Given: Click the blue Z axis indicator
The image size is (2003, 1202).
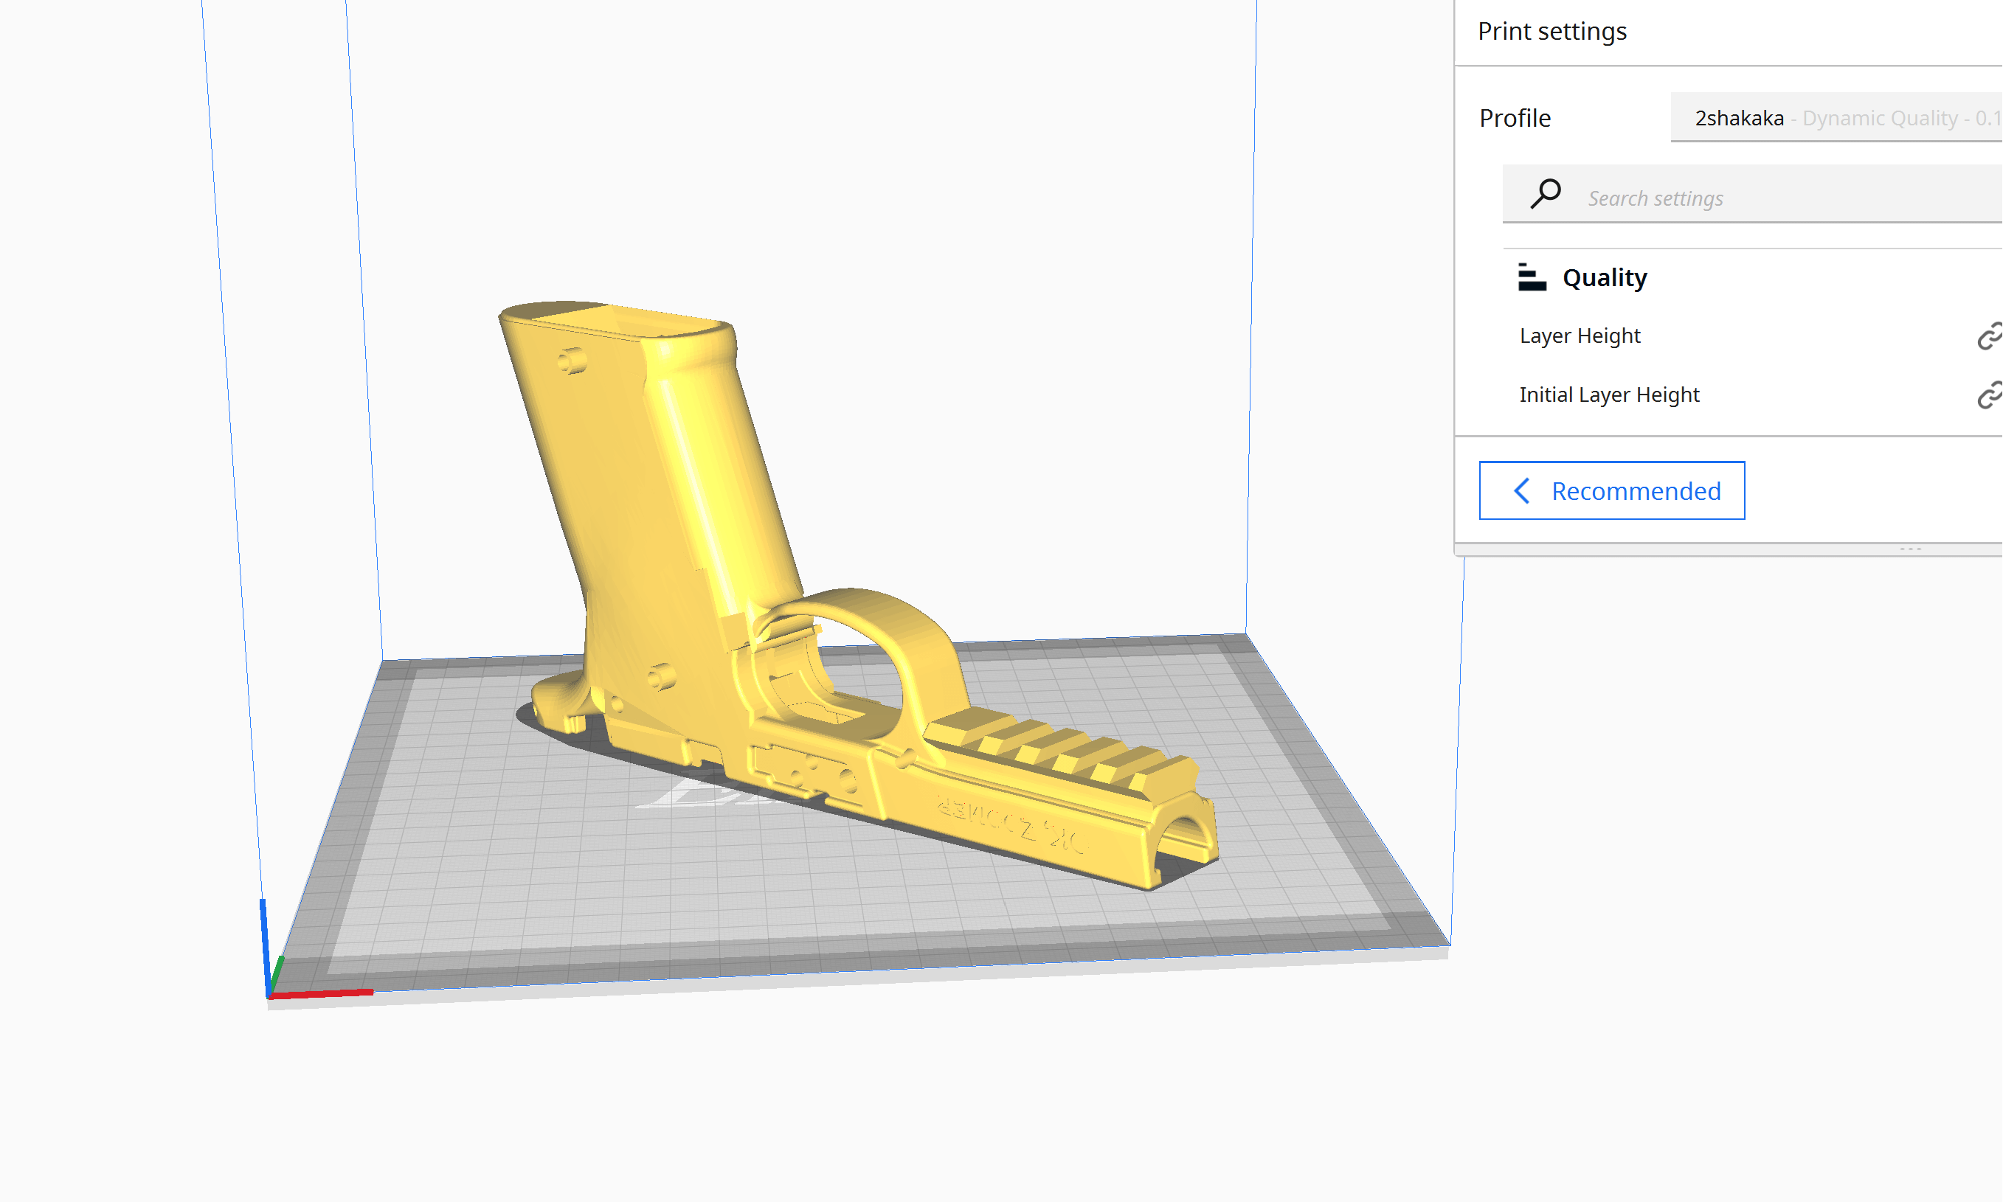Looking at the screenshot, I should 264,944.
